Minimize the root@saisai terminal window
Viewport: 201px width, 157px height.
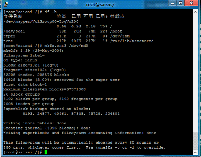(x=172, y=3)
